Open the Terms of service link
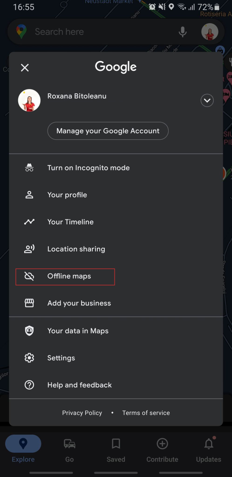Viewport: 232px width, 477px height. click(x=146, y=413)
